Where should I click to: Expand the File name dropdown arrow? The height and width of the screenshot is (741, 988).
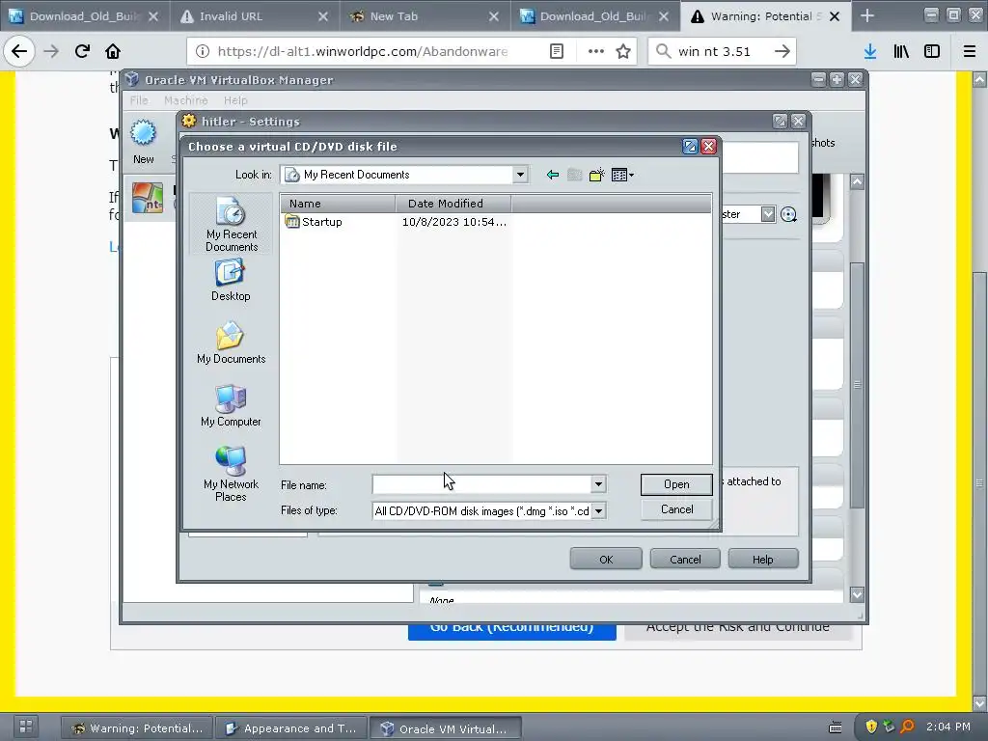(598, 484)
